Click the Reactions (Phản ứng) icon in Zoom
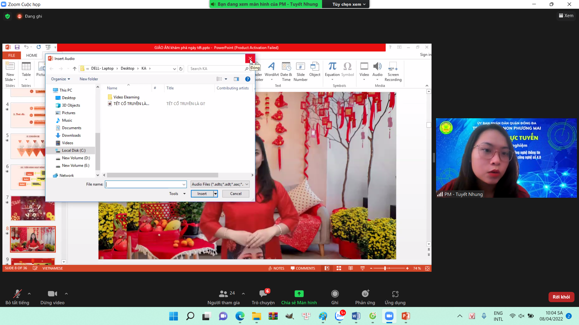Viewport: 579px width, 325px height. click(x=365, y=294)
